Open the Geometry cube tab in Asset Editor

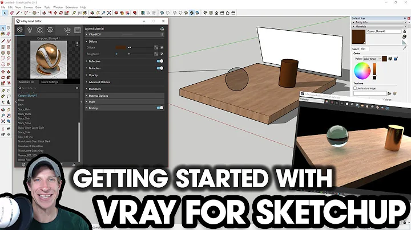click(x=39, y=30)
